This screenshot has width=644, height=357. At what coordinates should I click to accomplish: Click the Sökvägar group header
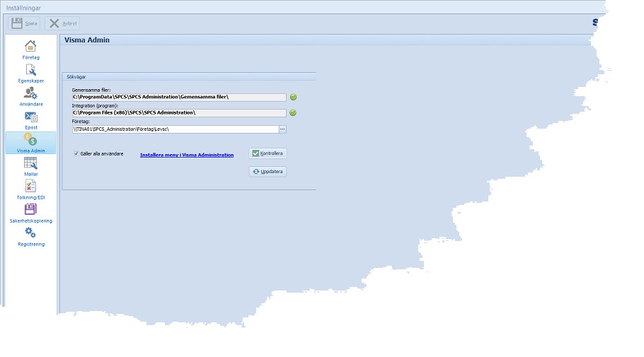(x=76, y=77)
